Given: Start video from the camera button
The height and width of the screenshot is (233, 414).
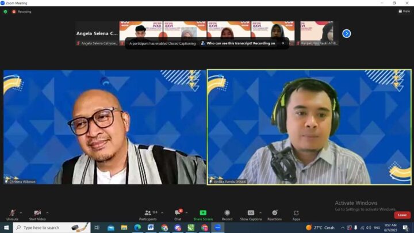Looking at the screenshot, I should (x=37, y=213).
